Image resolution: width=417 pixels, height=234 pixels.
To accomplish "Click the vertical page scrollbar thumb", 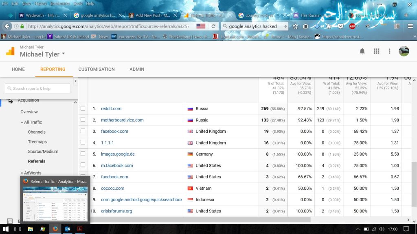I will pyautogui.click(x=414, y=184).
